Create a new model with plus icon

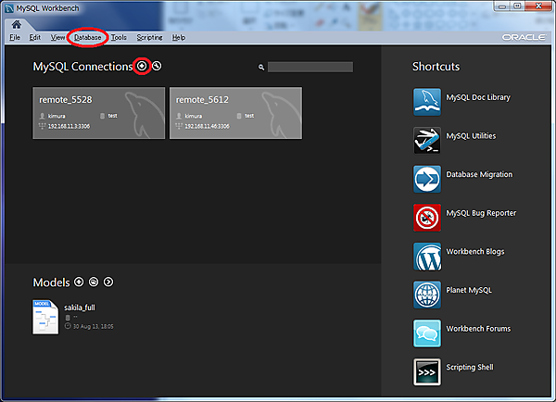coord(79,282)
